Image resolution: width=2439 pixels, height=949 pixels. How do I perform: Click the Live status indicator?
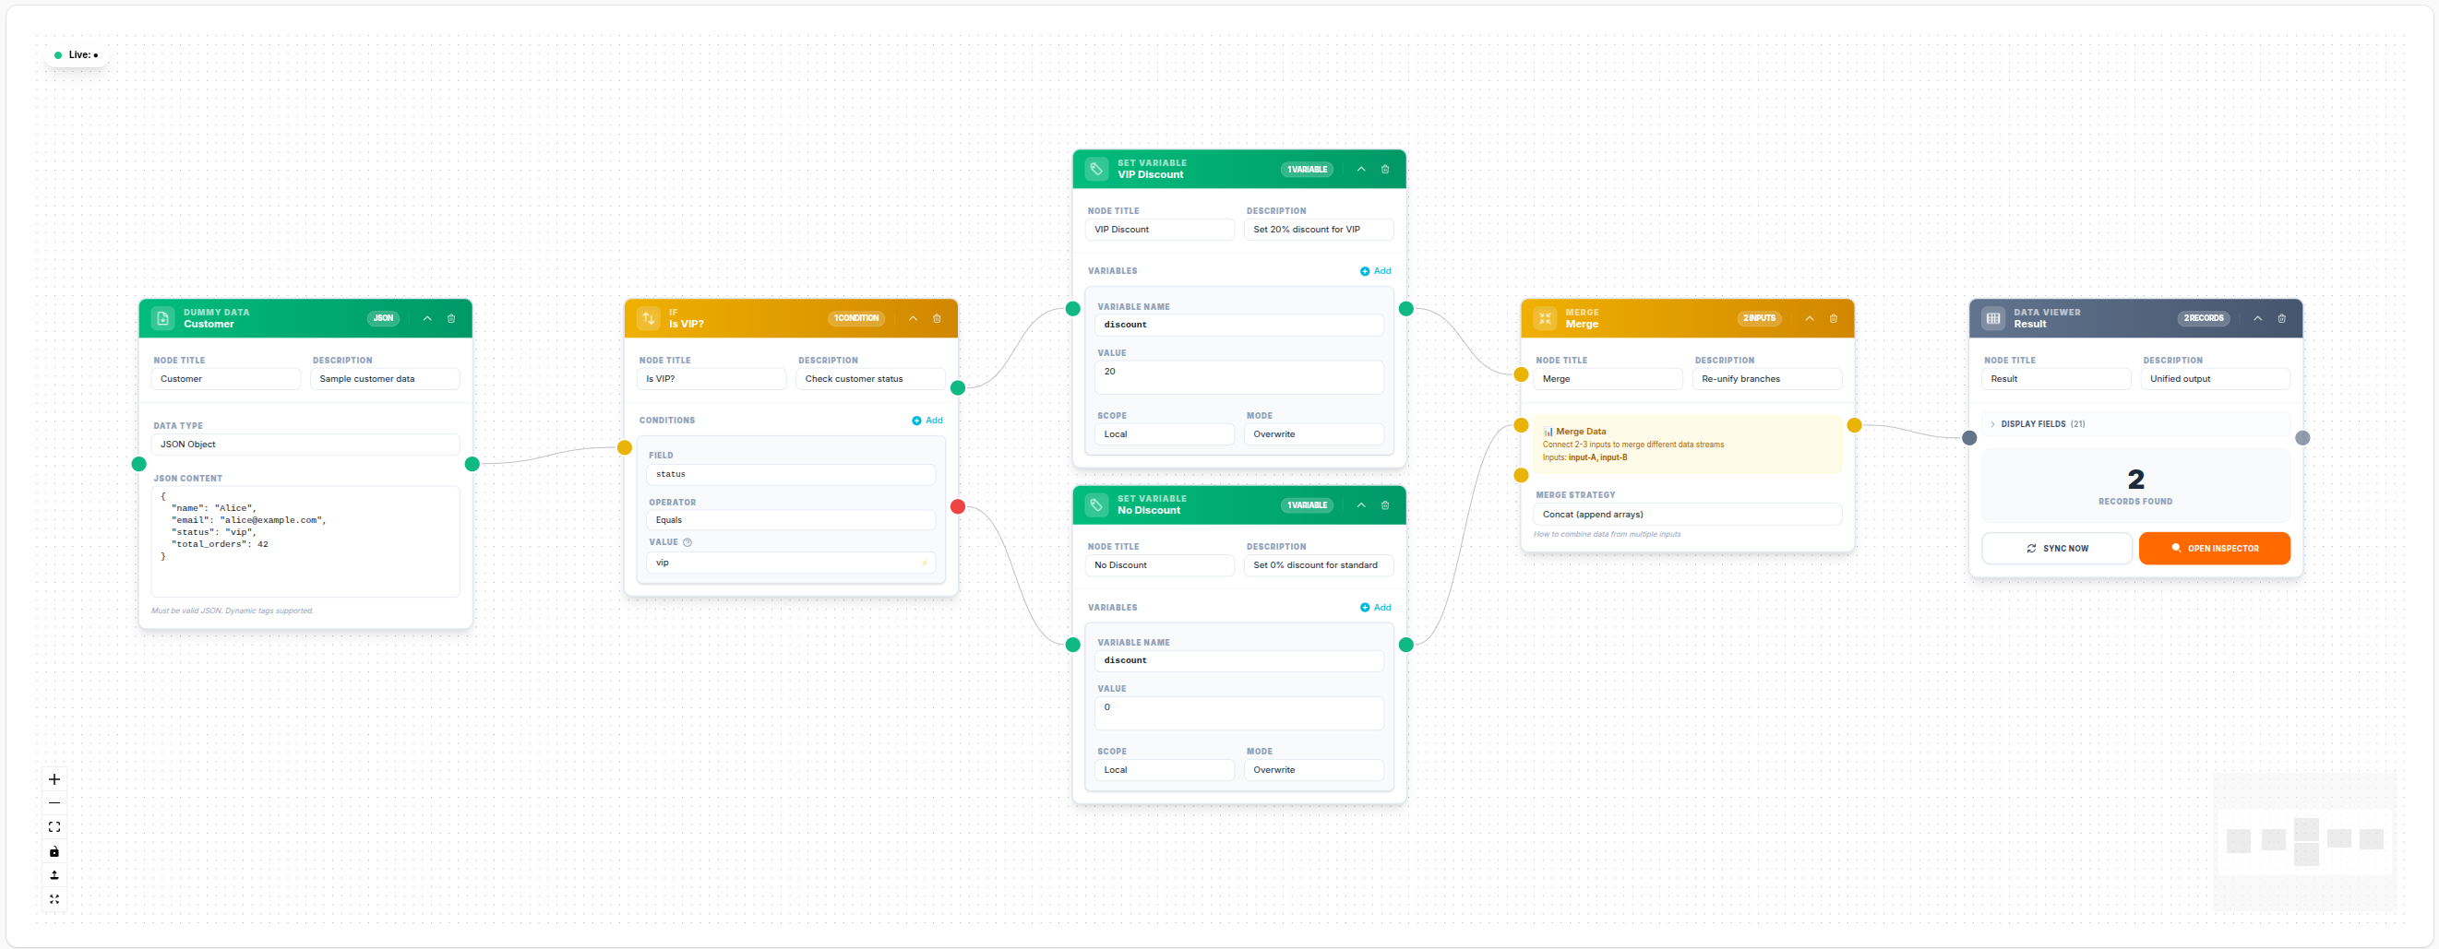(x=77, y=53)
